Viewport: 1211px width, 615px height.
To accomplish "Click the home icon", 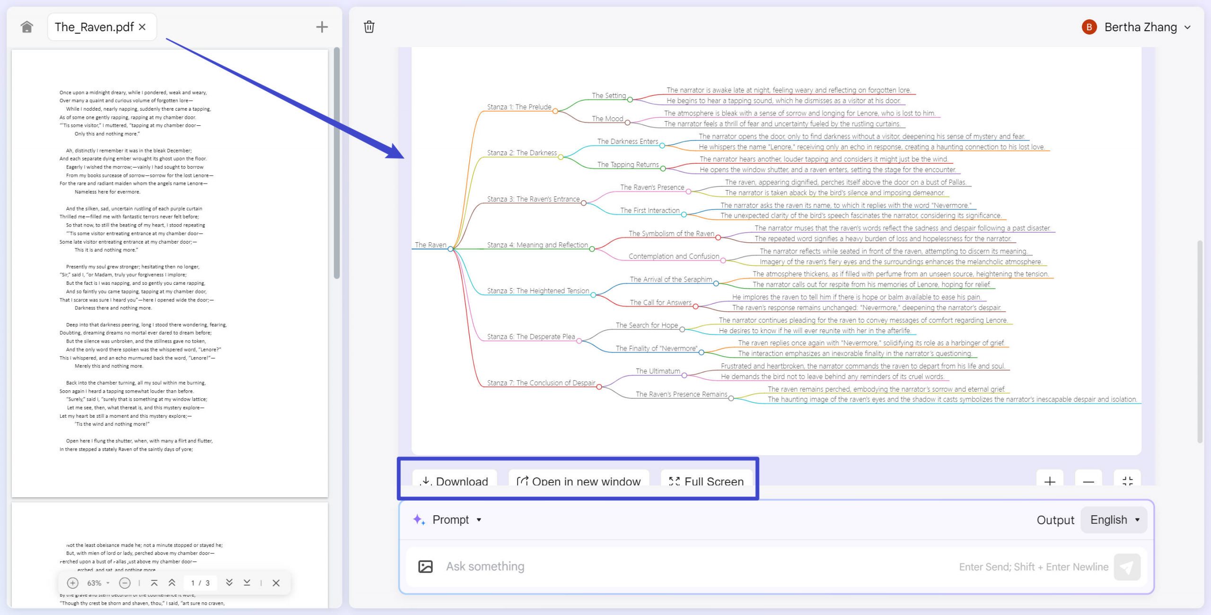I will point(27,27).
